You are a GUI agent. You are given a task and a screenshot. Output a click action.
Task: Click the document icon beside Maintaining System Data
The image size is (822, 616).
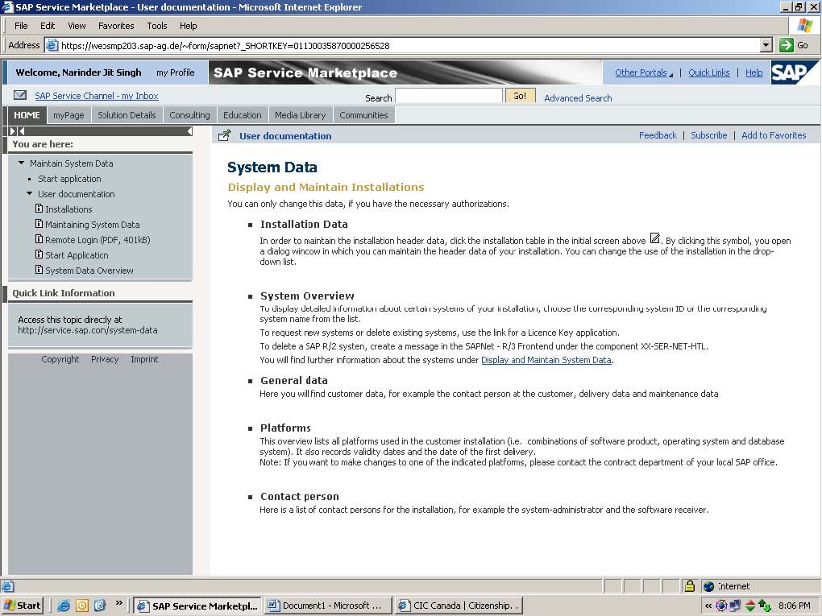click(39, 224)
